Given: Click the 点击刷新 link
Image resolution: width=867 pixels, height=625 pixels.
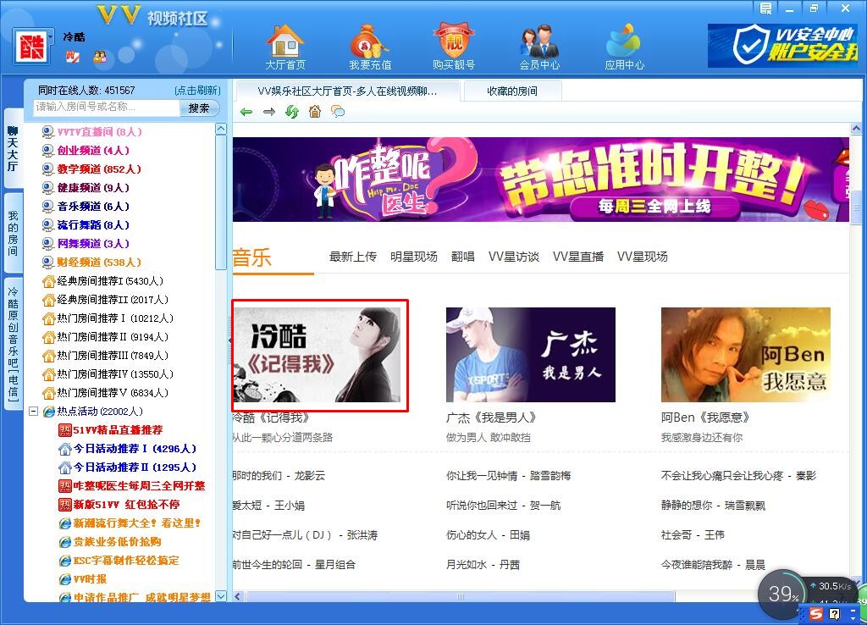Looking at the screenshot, I should pyautogui.click(x=197, y=90).
